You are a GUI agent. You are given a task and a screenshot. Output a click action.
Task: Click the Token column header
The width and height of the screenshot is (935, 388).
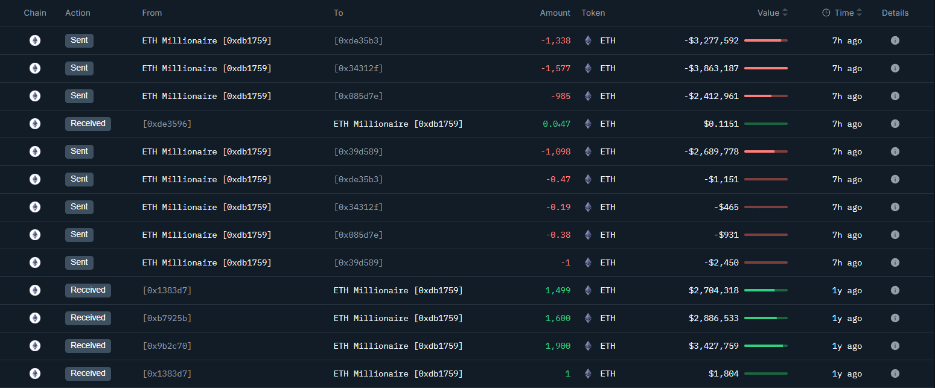593,13
